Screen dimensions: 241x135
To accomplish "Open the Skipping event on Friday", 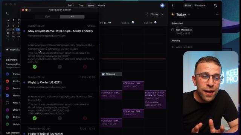I will coord(111,74).
